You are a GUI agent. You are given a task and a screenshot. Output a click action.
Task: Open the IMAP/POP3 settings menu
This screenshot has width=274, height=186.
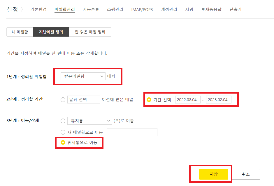pos(142,9)
